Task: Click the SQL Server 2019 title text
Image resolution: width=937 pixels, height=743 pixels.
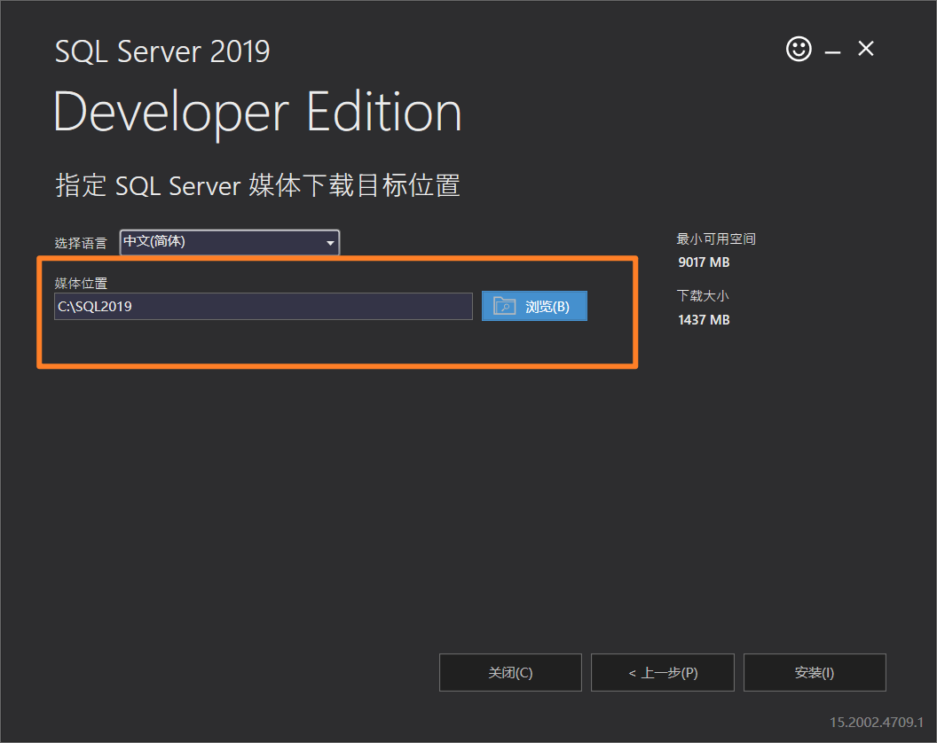Action: [x=162, y=51]
